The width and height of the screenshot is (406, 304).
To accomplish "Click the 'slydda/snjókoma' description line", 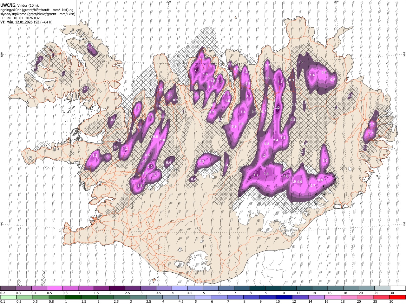I will 37,14.
